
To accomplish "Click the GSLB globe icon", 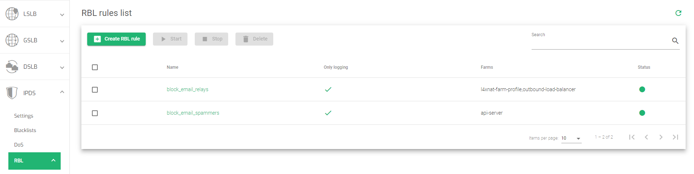I will [x=12, y=40].
